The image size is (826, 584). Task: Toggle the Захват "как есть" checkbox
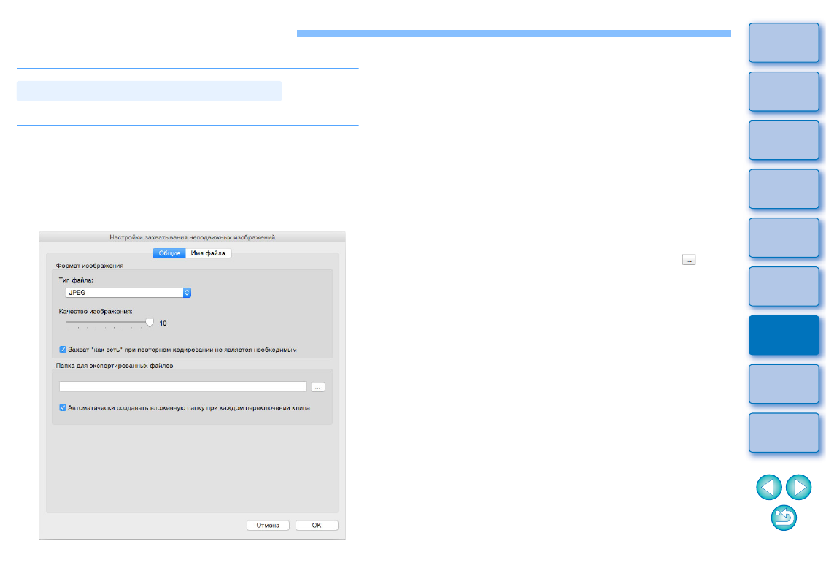[63, 350]
